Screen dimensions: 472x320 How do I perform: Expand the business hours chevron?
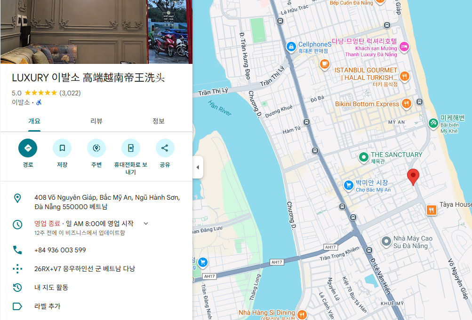146,224
